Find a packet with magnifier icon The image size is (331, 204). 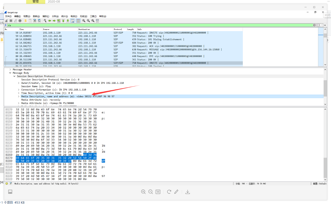point(45,21)
